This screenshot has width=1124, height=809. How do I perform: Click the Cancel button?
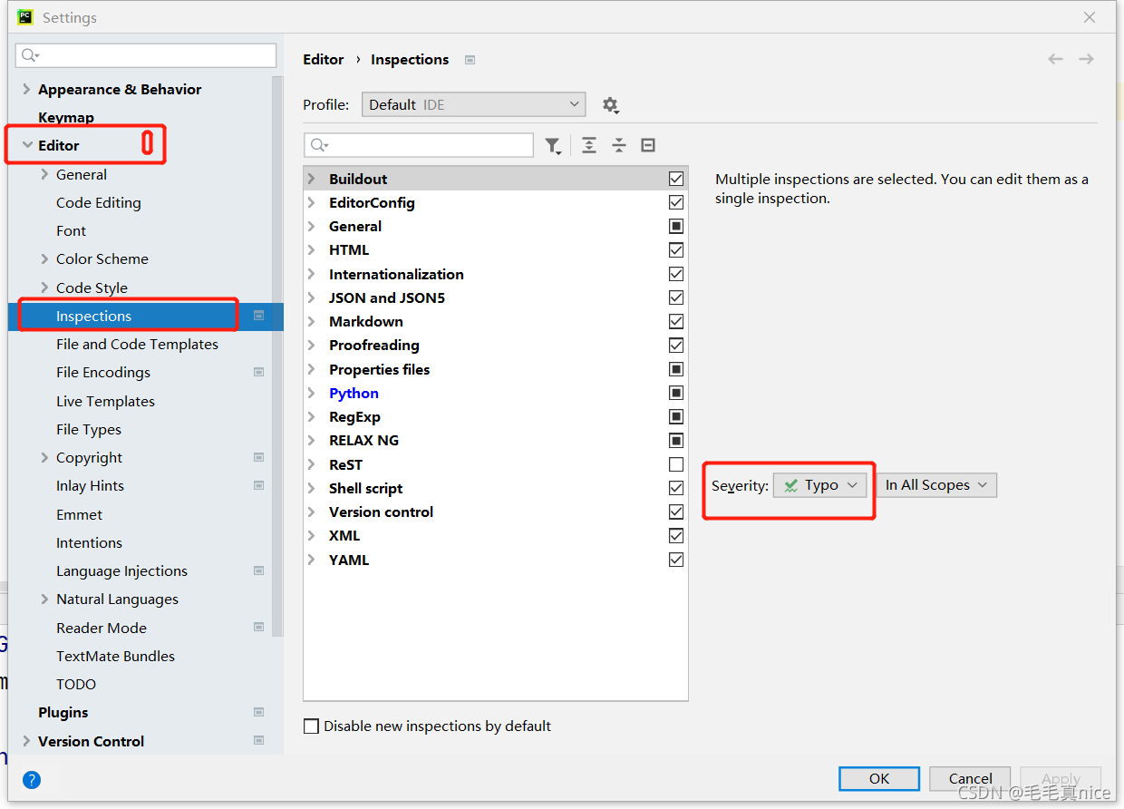[x=970, y=778]
